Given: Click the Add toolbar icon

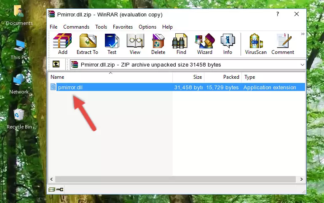Looking at the screenshot, I should (x=62, y=44).
